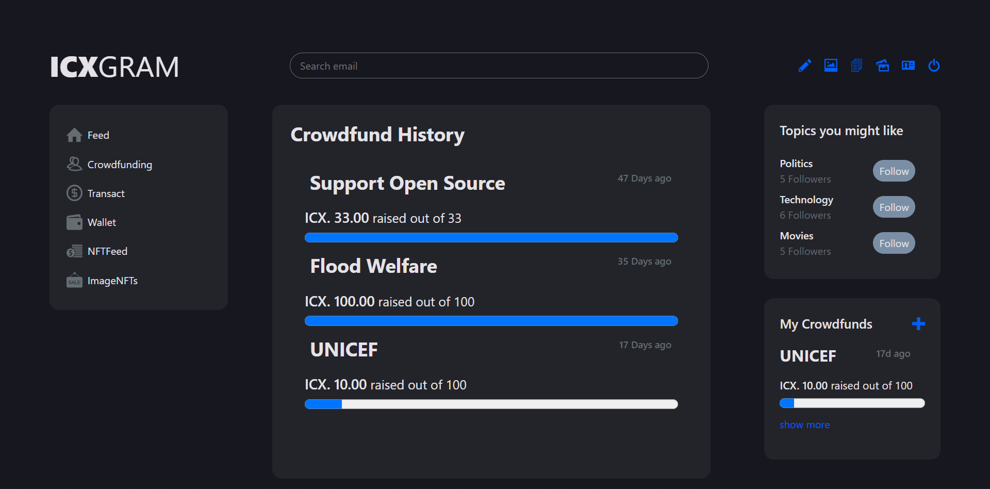This screenshot has width=990, height=489.
Task: Select Transact in the sidebar
Action: 106,193
